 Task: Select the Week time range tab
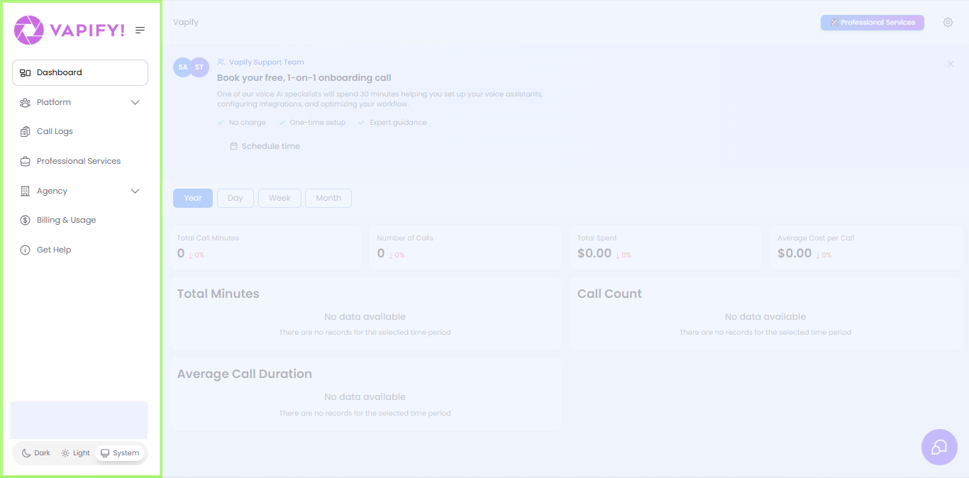[279, 198]
